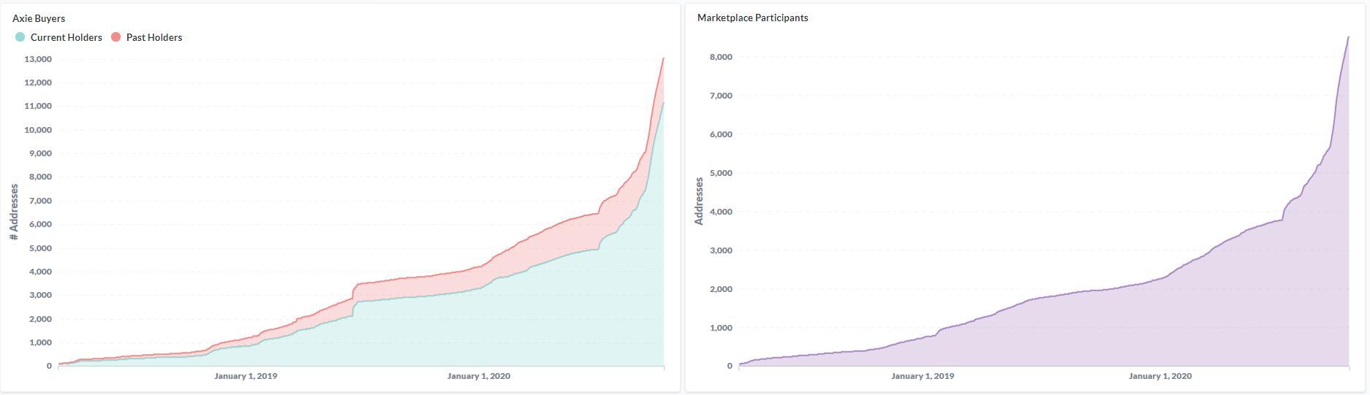
Task: Click the 4,000 tick on Marketplace Participants chart
Action: click(x=721, y=212)
